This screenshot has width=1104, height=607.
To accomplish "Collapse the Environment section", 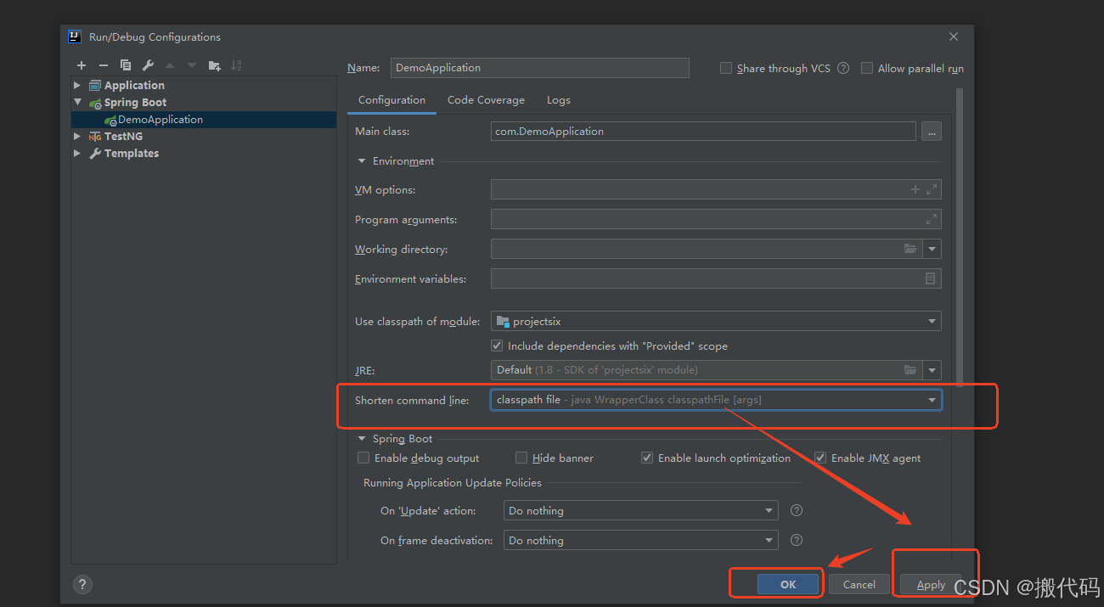I will 362,160.
